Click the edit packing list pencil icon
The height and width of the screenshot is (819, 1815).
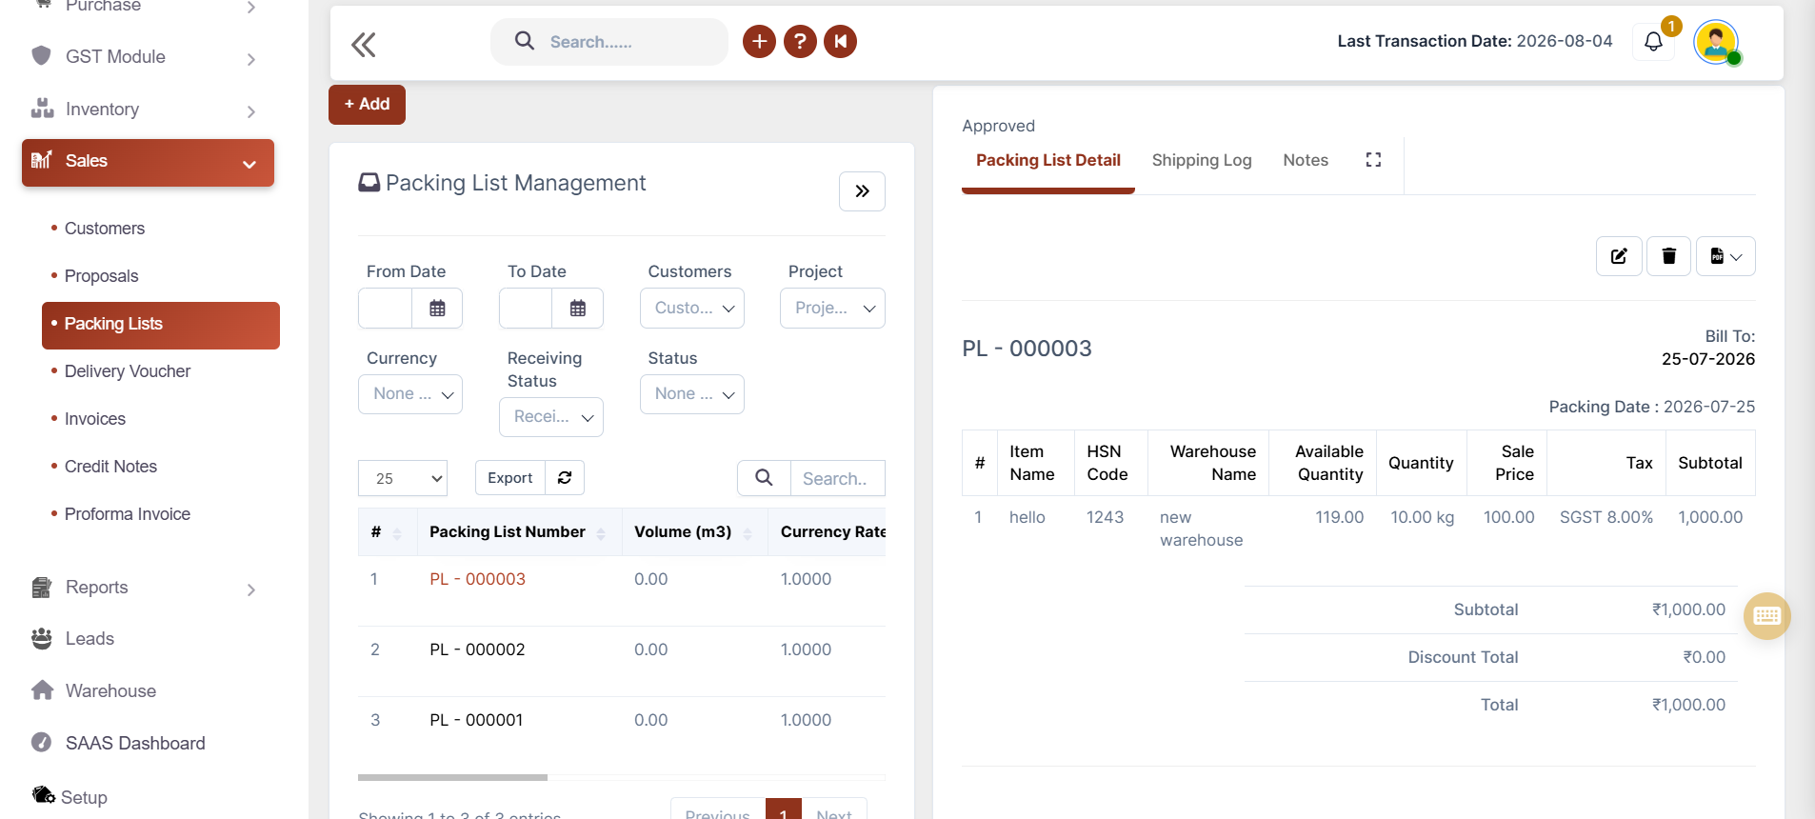(1619, 256)
